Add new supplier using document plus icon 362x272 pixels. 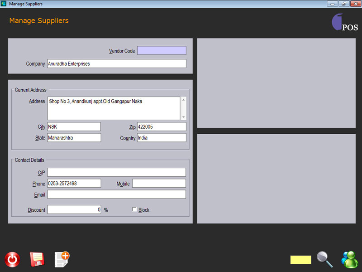62,259
